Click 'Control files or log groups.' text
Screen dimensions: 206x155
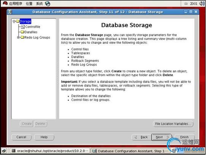pyautogui.click(x=91, y=100)
